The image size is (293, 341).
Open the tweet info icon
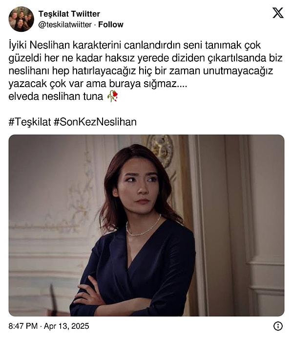(278, 326)
